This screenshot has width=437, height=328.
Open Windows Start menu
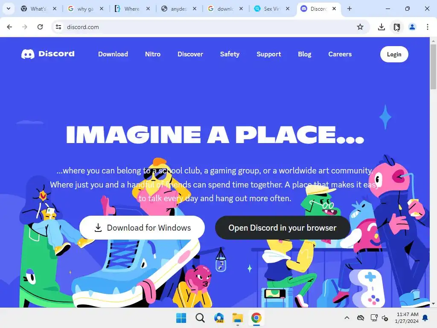(x=181, y=318)
